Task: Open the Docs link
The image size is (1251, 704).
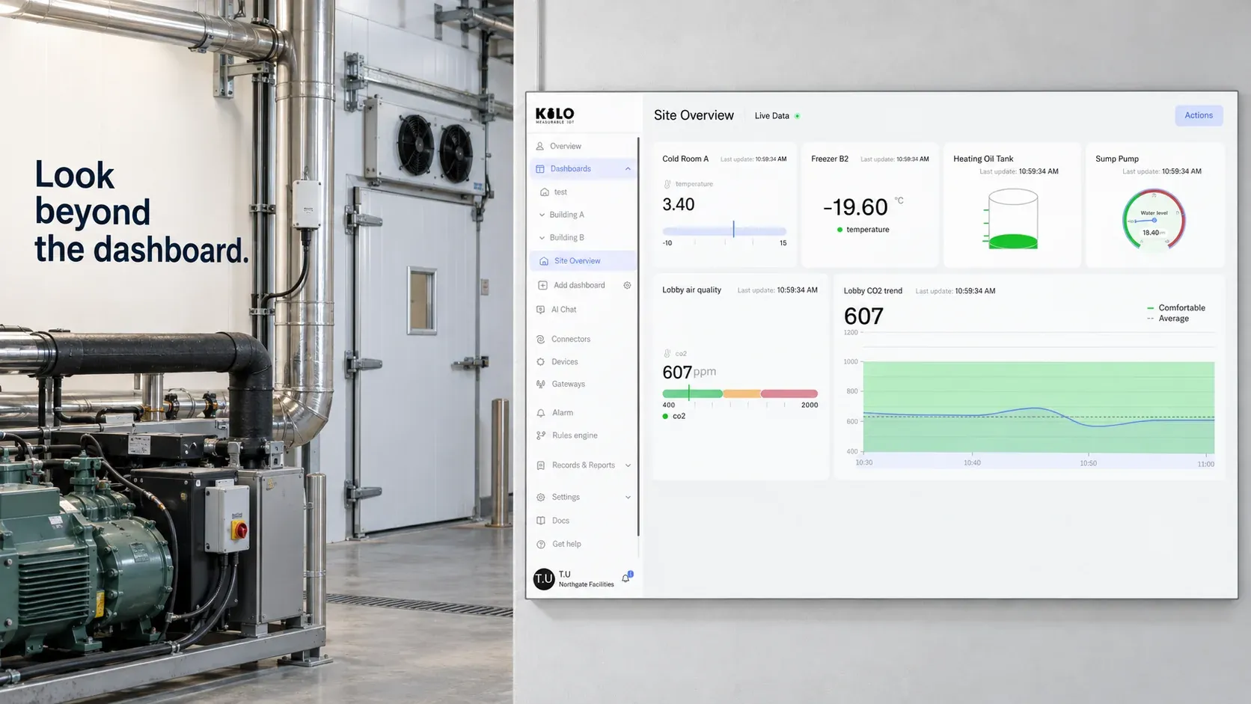Action: coord(560,521)
